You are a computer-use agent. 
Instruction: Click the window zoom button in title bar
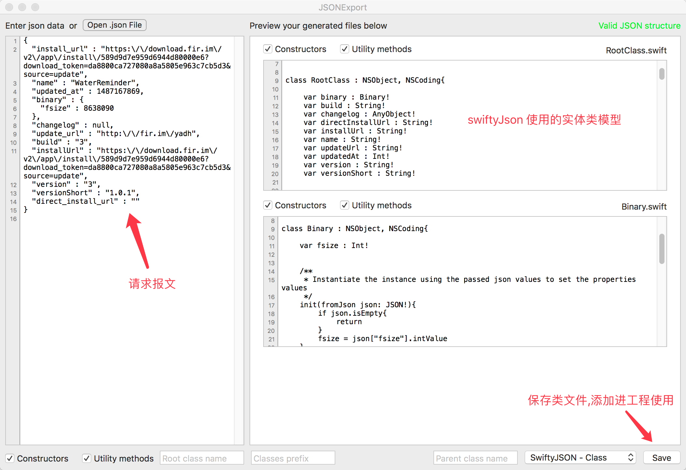pos(35,7)
